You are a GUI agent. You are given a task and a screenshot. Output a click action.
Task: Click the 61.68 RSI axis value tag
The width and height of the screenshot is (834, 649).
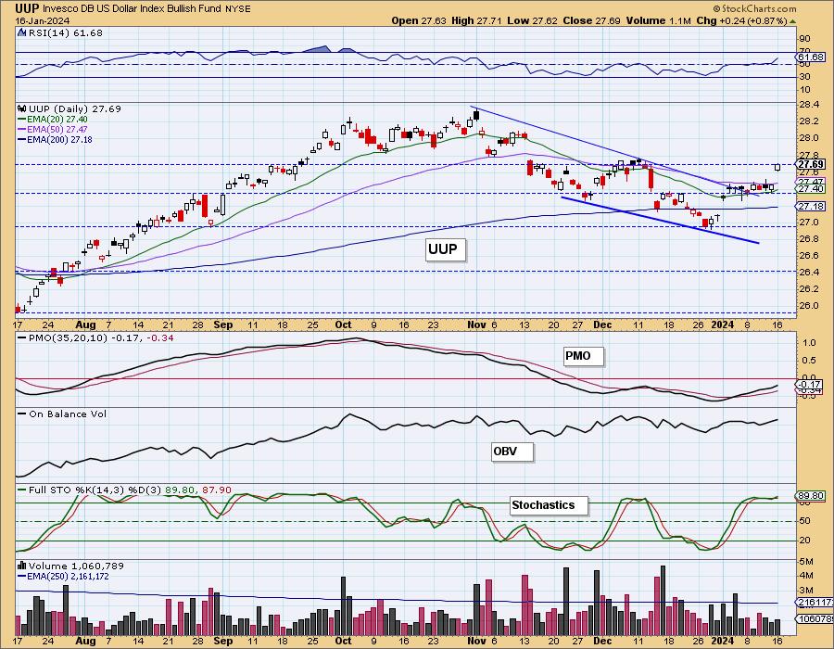click(810, 57)
